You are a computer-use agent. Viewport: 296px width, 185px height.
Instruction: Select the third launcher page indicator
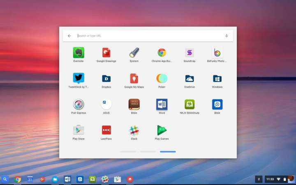168,152
